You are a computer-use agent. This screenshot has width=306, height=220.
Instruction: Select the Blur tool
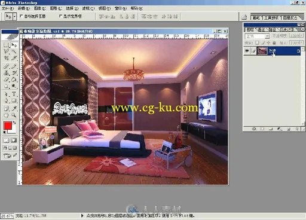tap(6, 86)
